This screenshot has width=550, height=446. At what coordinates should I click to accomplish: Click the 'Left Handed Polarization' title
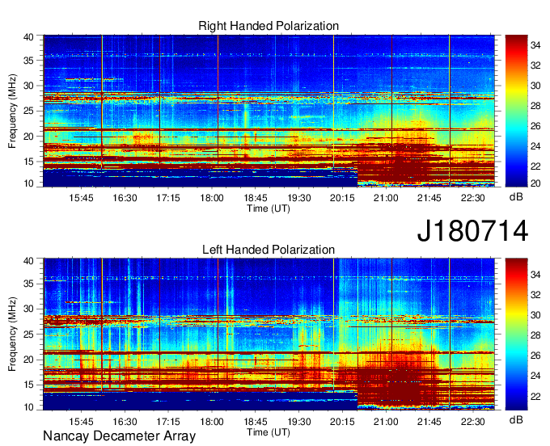click(x=269, y=250)
